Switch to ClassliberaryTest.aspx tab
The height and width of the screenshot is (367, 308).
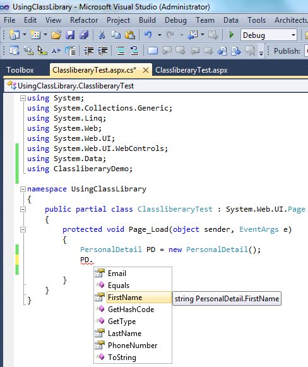tap(191, 70)
